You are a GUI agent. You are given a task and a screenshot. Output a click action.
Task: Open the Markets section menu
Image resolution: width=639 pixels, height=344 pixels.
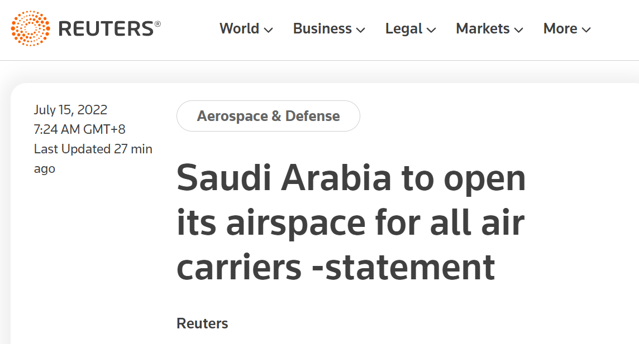pyautogui.click(x=483, y=29)
